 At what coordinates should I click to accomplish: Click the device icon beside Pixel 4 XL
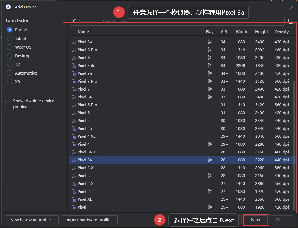74,136
